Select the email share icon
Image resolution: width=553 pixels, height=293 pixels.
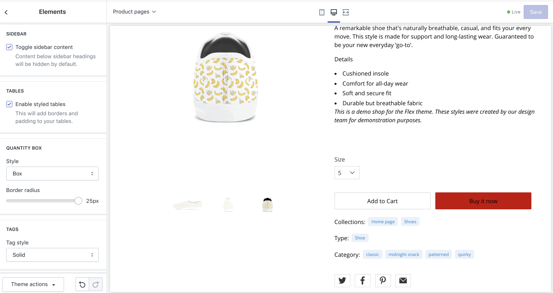(403, 280)
